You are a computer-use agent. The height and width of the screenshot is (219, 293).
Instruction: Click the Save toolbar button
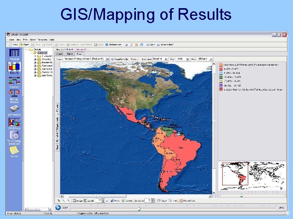35,45
